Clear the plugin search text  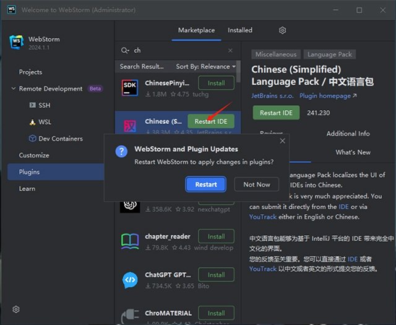230,51
